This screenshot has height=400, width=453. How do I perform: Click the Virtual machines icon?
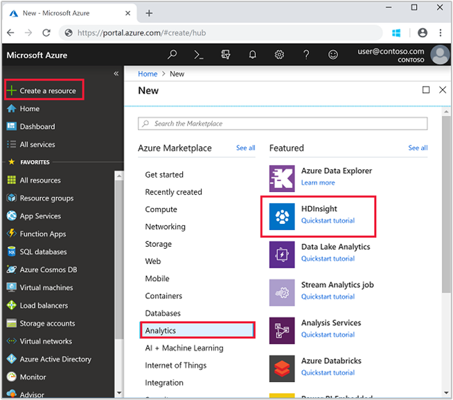click(x=12, y=287)
